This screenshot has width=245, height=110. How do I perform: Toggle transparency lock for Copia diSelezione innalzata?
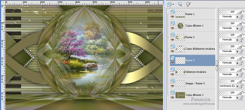[x=241, y=51]
